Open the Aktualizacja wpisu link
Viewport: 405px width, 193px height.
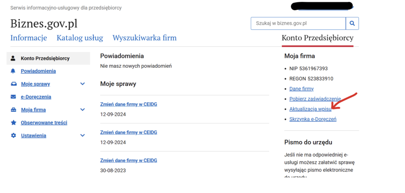click(x=310, y=109)
